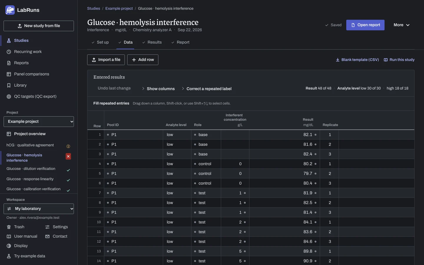The width and height of the screenshot is (424, 265).
Task: Select the interferent concentration cell in row 10
Action: 235,222
